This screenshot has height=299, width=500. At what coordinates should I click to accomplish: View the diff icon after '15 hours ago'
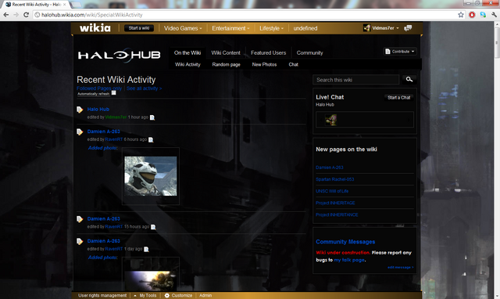click(153, 227)
